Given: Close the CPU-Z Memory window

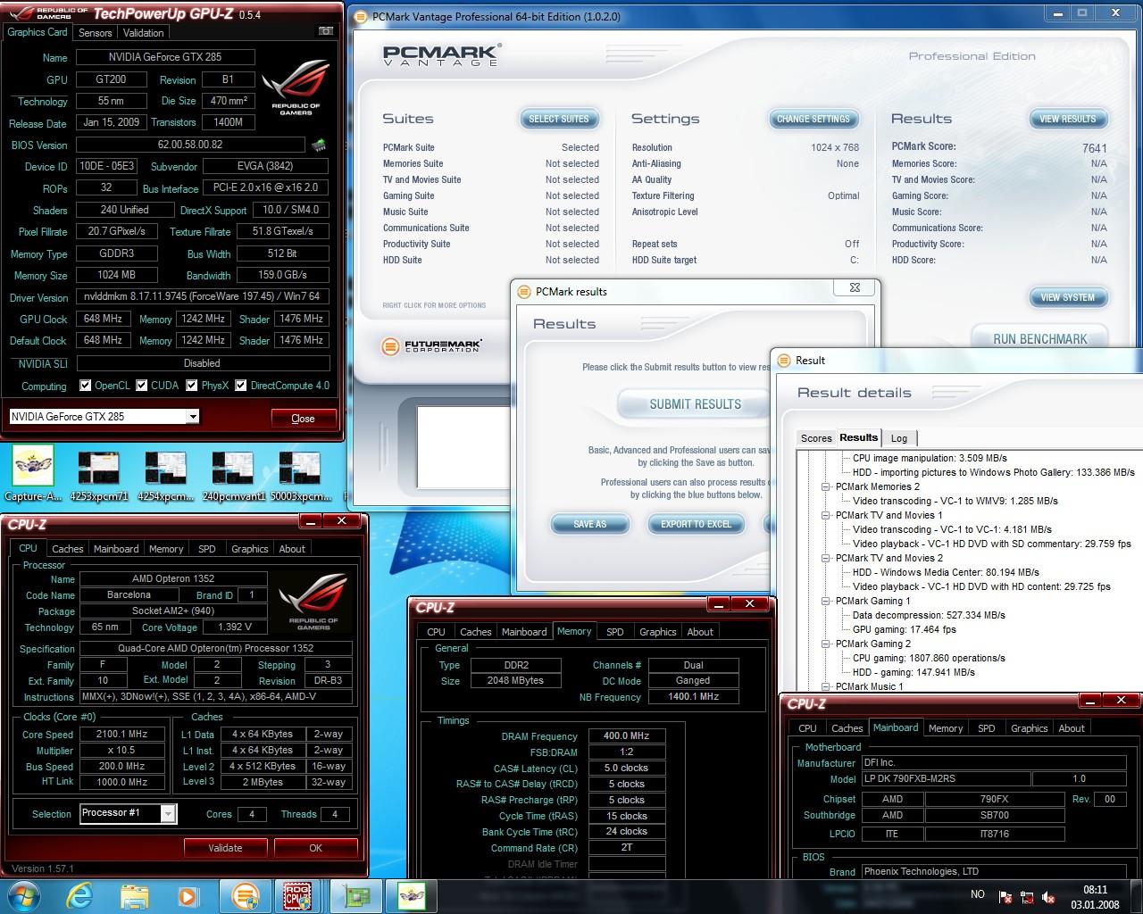Looking at the screenshot, I should pyautogui.click(x=750, y=604).
